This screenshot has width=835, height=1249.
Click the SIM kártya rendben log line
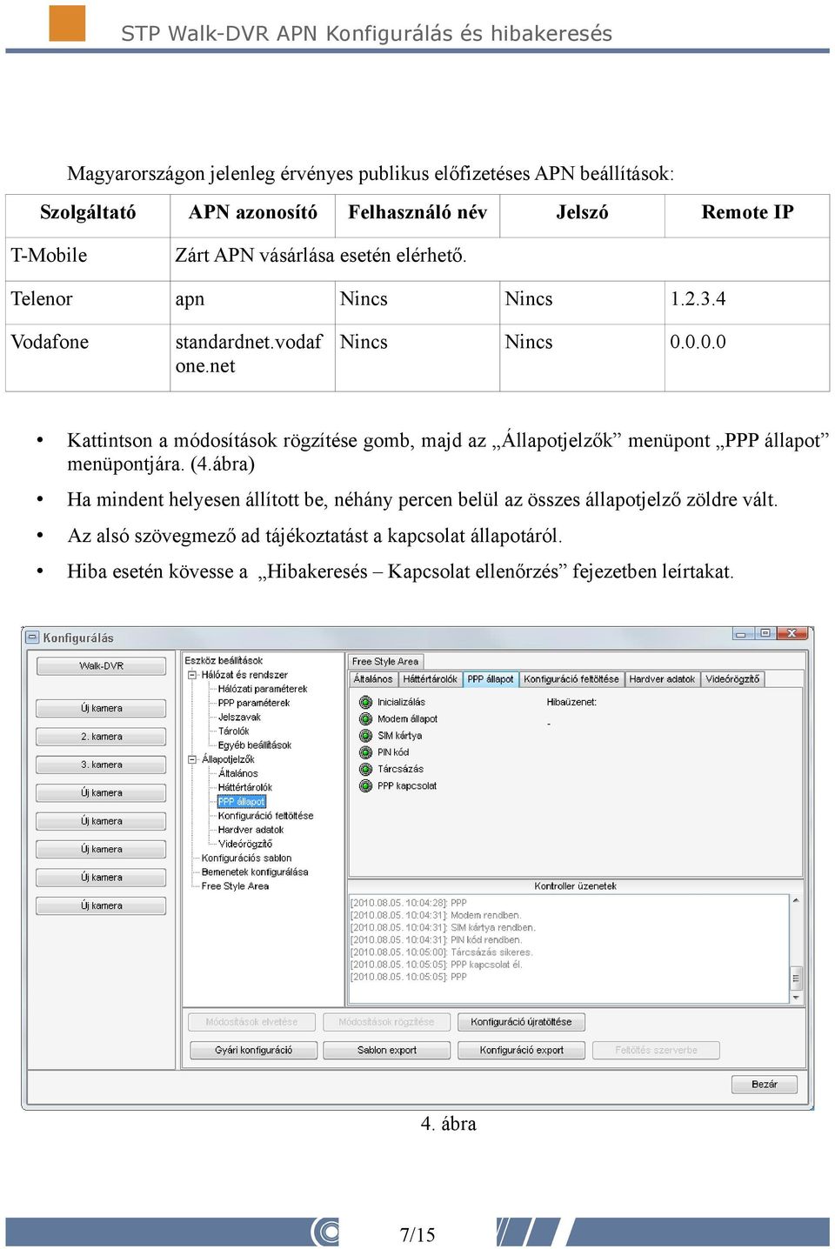pyautogui.click(x=443, y=928)
